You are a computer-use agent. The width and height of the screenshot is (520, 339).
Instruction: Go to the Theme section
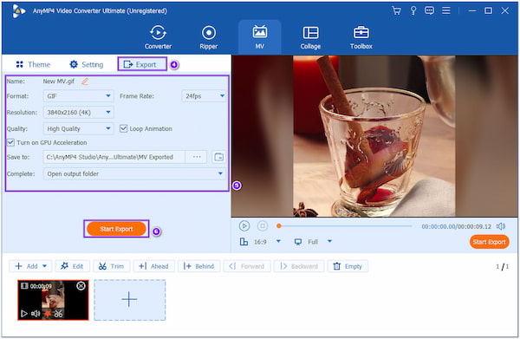pos(33,64)
